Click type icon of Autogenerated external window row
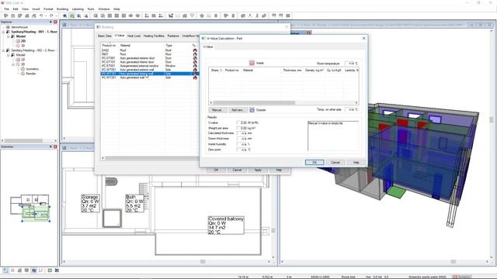The image size is (497, 279). [x=195, y=66]
